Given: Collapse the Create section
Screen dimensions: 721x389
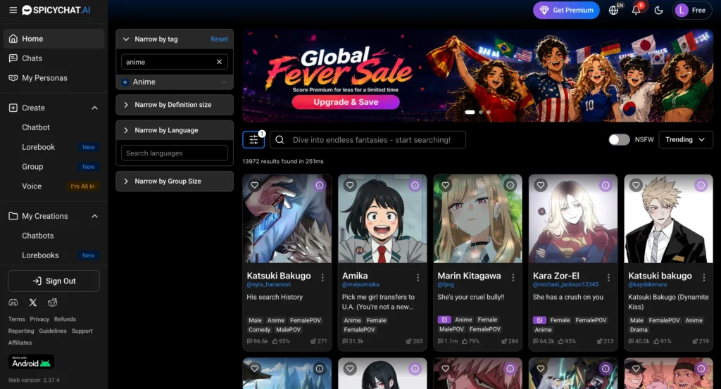Looking at the screenshot, I should 94,108.
